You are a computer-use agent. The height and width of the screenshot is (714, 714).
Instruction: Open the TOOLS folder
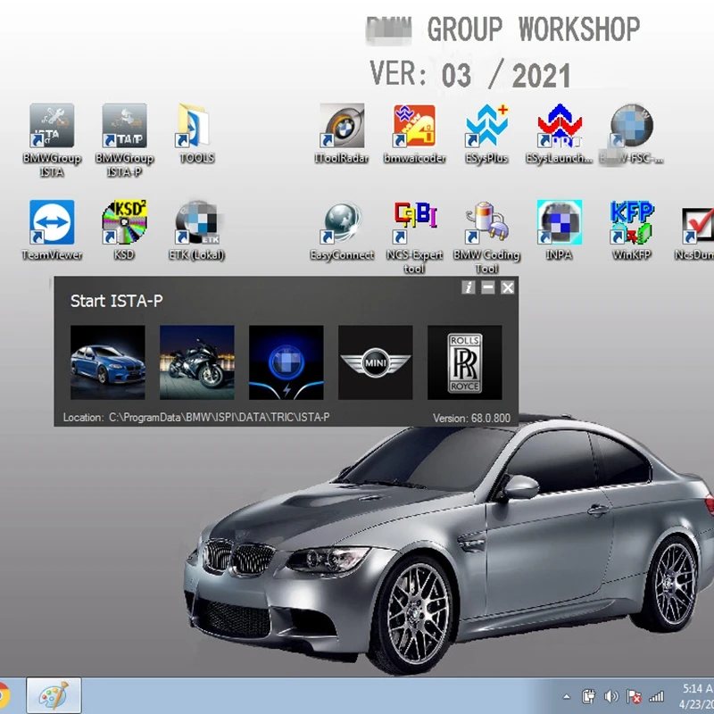(196, 127)
